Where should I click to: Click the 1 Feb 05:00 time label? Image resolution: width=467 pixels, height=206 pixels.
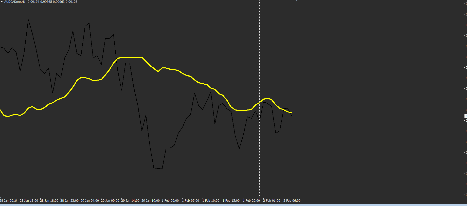click(x=191, y=201)
